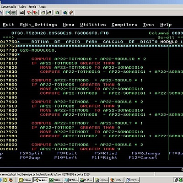183x183 pixels.
Task: Open the Ações menu
Action: pyautogui.click(x=22, y=7)
